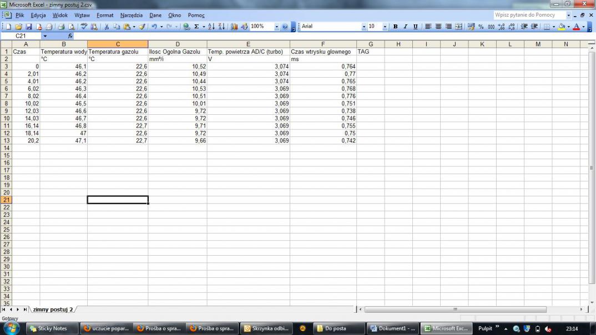Click the 'Wpisz pytanie do Pomocy' box
596x335 pixels.
coord(529,15)
